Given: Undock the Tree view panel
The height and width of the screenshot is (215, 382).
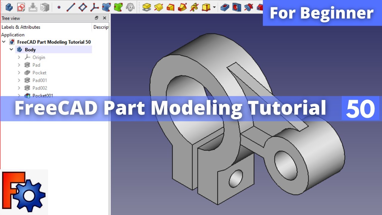Looking at the screenshot, I should (96, 18).
